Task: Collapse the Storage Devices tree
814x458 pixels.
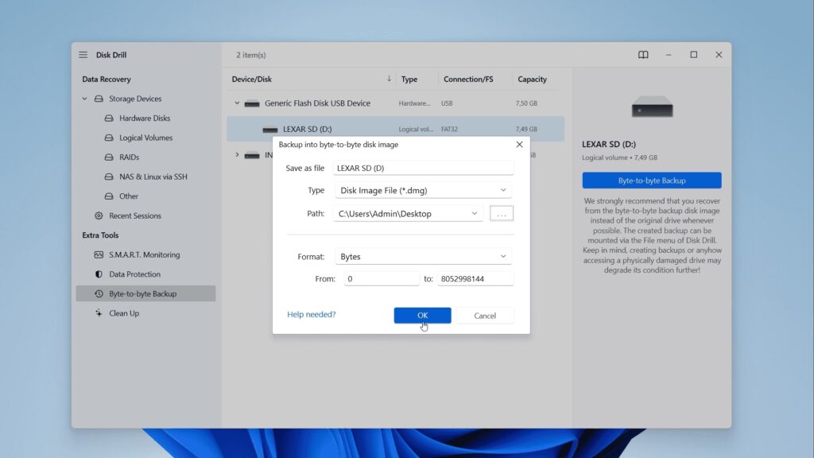Action: [84, 99]
